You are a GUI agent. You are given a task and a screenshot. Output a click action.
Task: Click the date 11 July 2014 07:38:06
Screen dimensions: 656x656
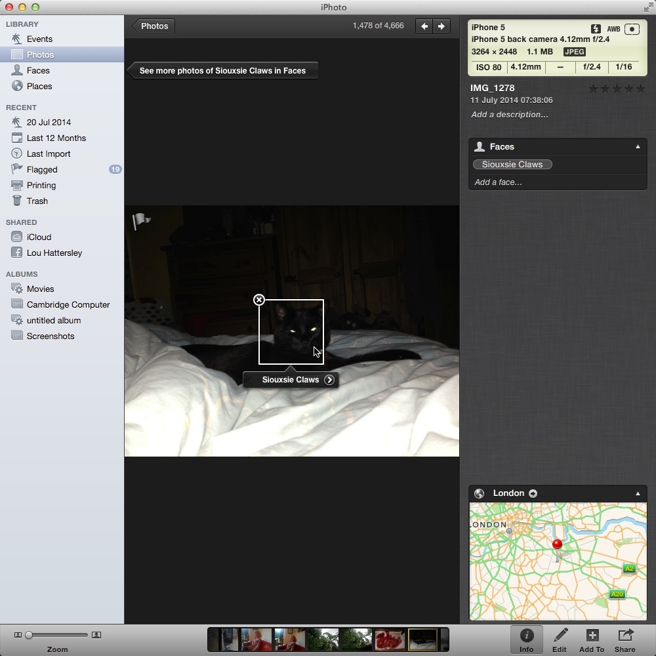click(511, 100)
